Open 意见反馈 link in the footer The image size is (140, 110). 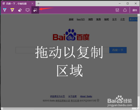[x=75, y=101]
